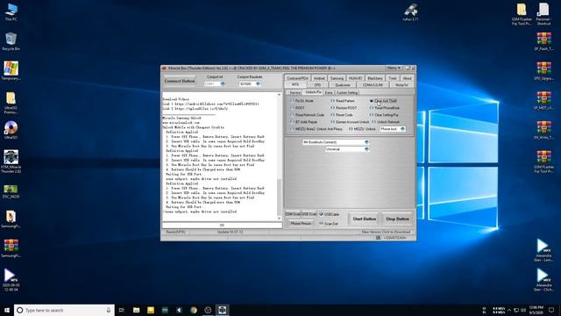Select the 2020-09-05 video file icon

coord(11,280)
